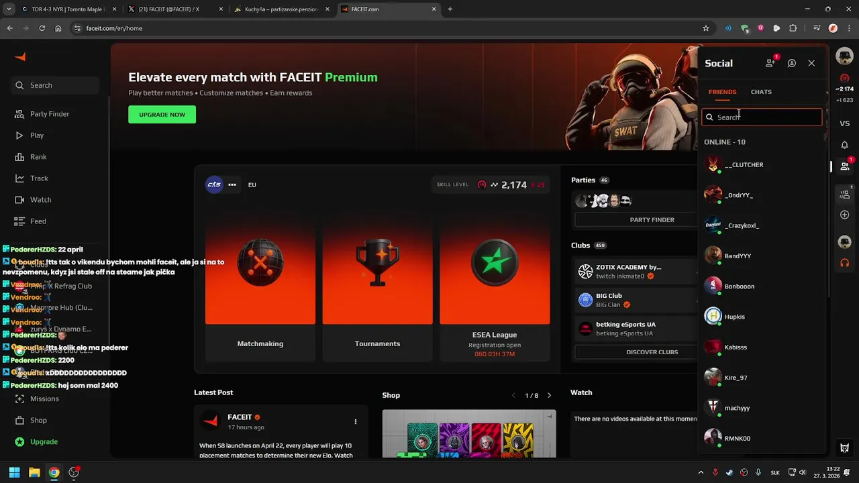This screenshot has width=859, height=483.
Task: Click the FACEIT author name in Latest Post
Action: [240, 417]
